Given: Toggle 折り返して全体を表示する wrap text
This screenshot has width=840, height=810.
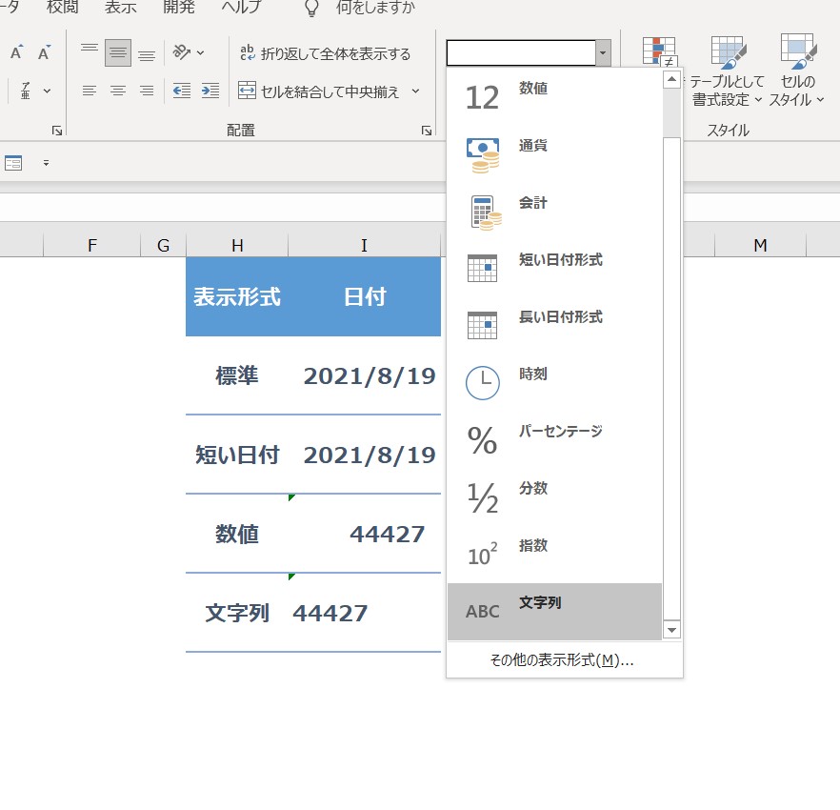Looking at the screenshot, I should pyautogui.click(x=324, y=54).
